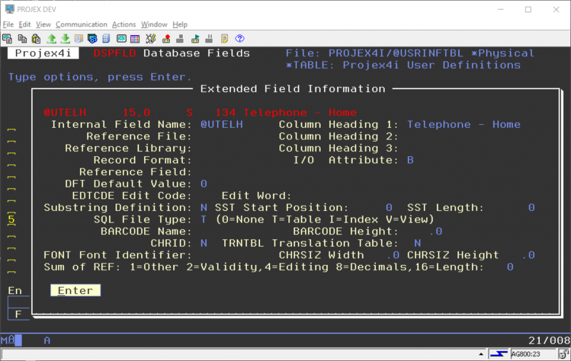Click the Edit Word label
The width and height of the screenshot is (571, 361).
point(257,196)
